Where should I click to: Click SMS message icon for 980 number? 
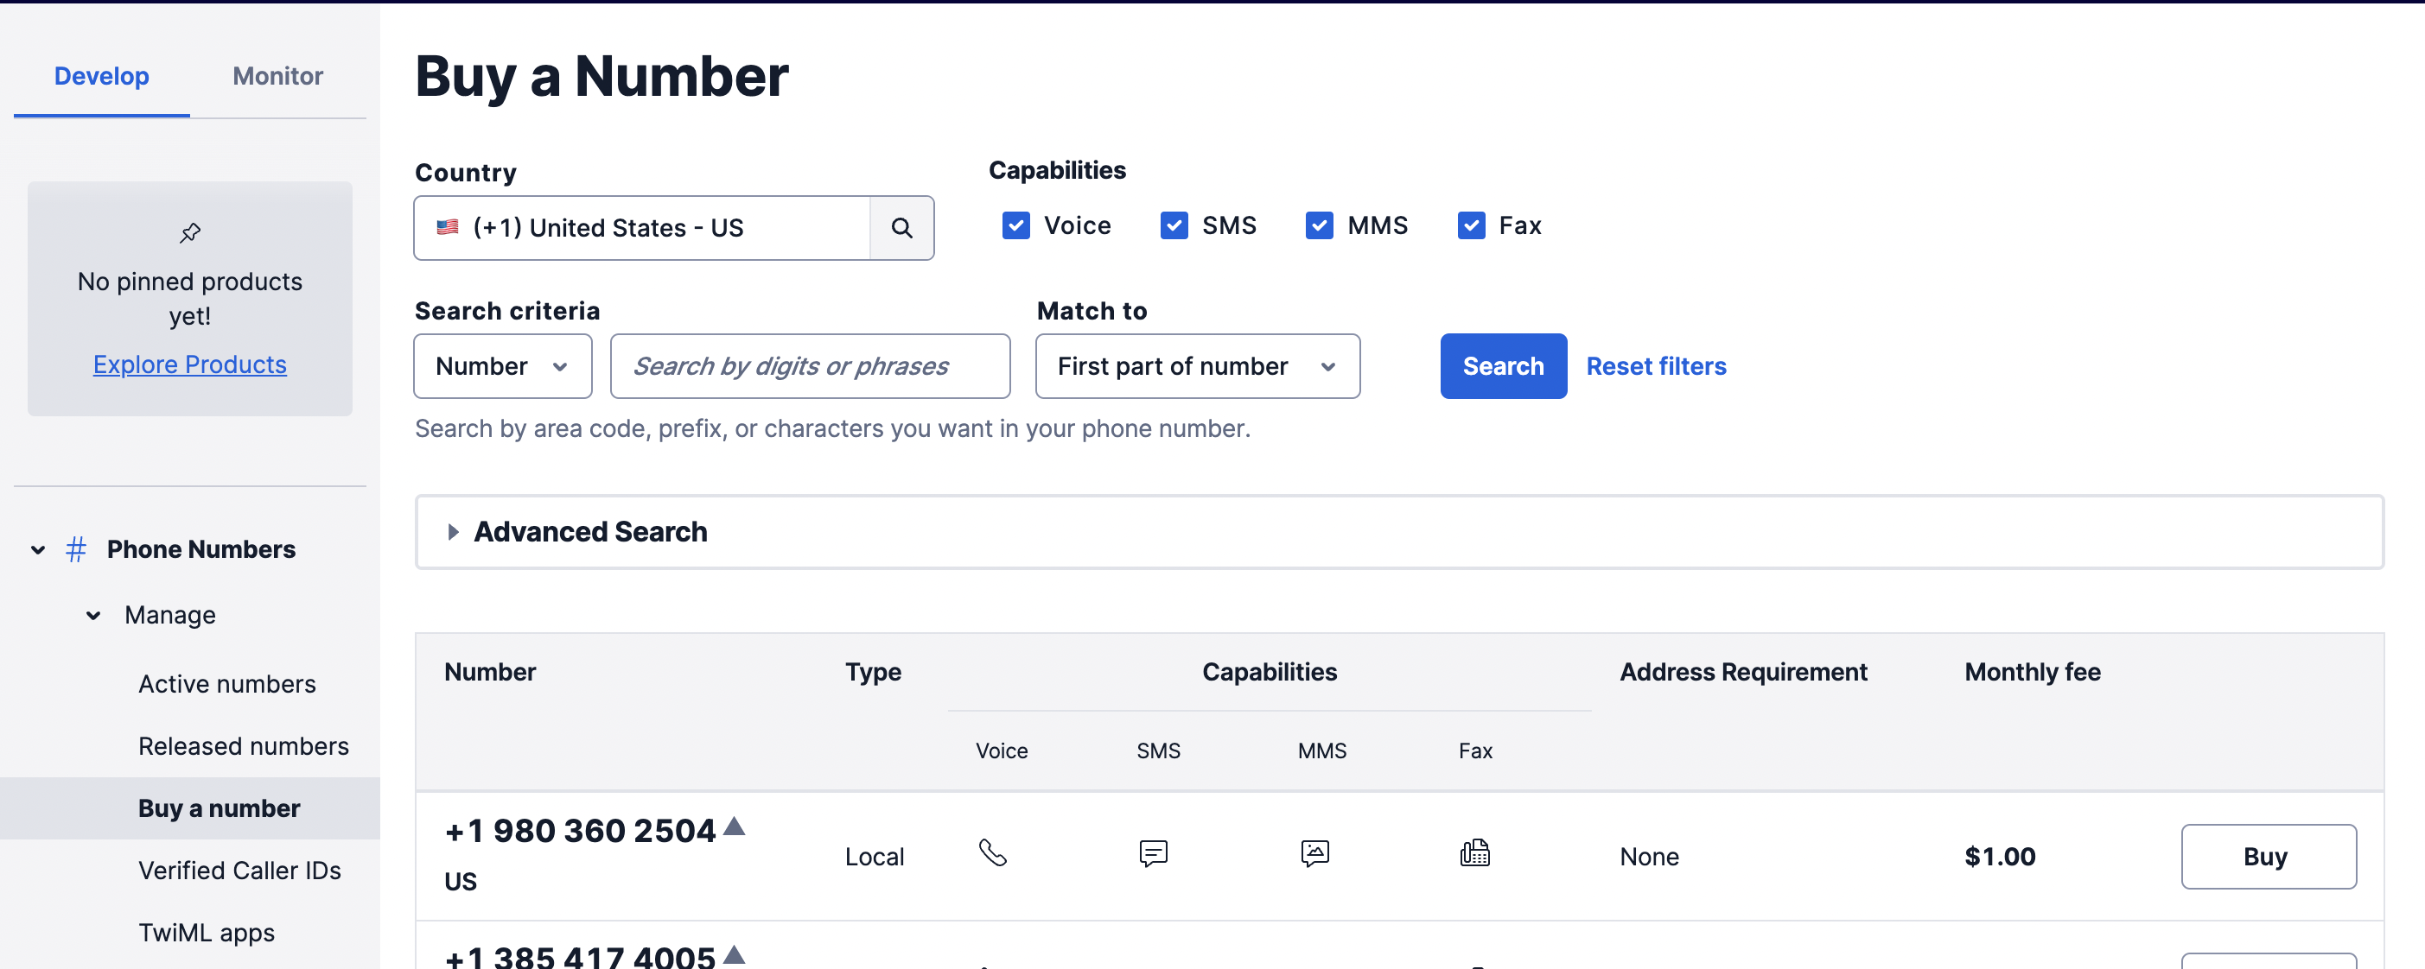pos(1153,852)
